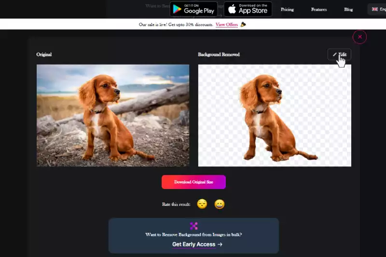Open the Google Play store badge
Viewport: 386px width, 257px height.
[x=194, y=9]
